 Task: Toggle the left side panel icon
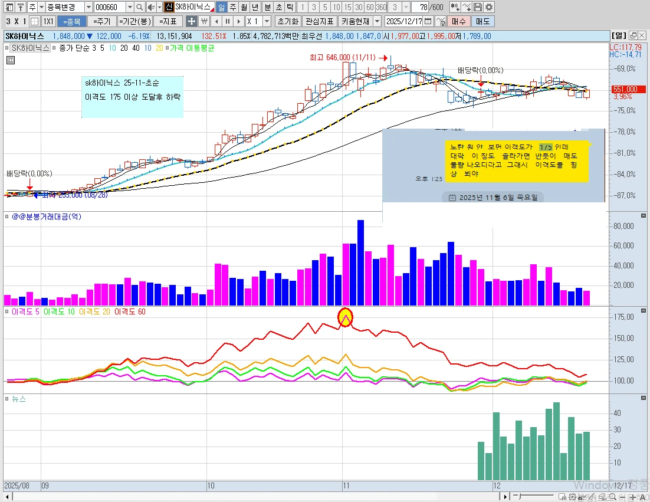click(x=9, y=7)
